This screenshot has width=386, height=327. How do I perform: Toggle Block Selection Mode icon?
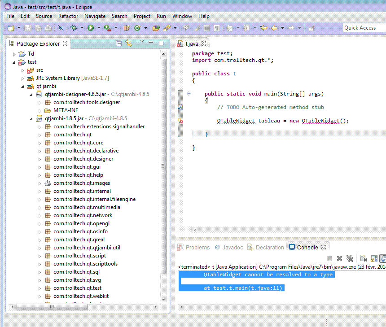tap(206, 28)
